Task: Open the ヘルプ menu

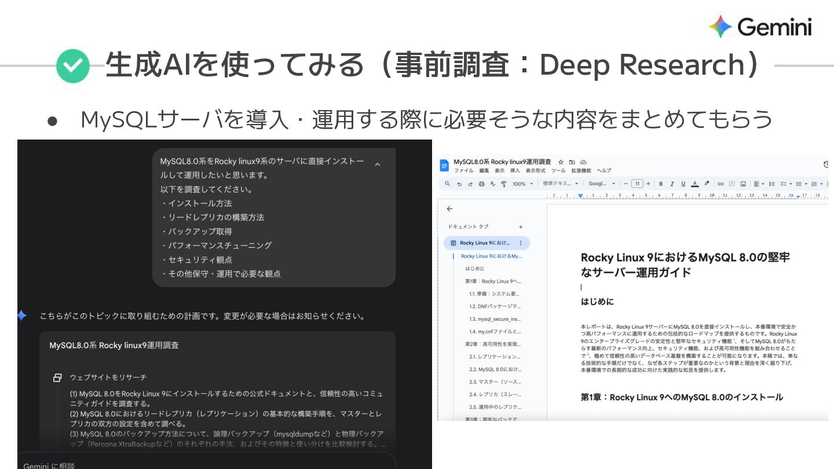Action: pyautogui.click(x=604, y=171)
